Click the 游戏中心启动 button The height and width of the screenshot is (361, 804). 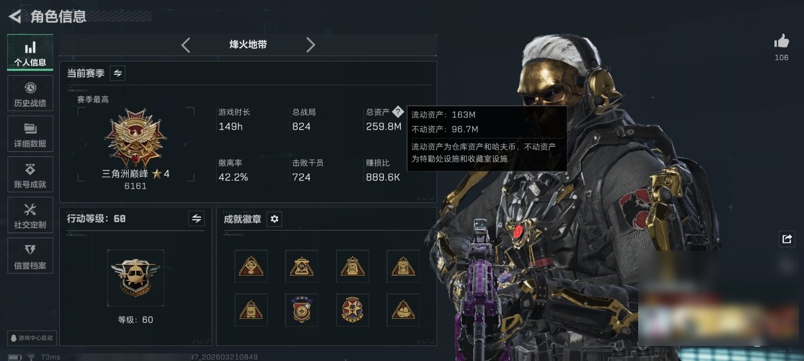[x=32, y=338]
